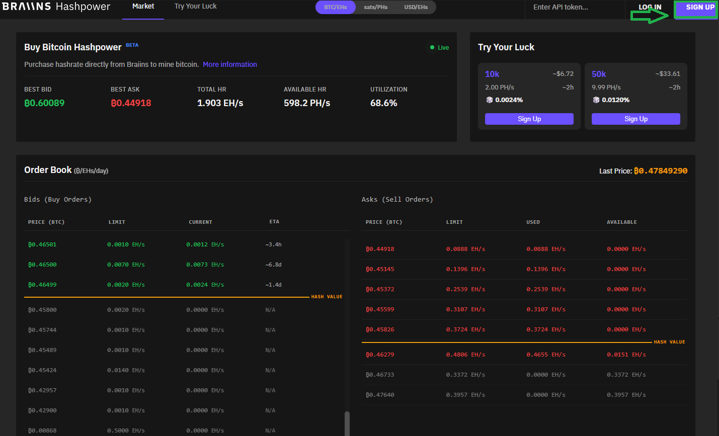Click the Braiins Hashpower logo
Screen dimensions: 719x436
click(56, 7)
